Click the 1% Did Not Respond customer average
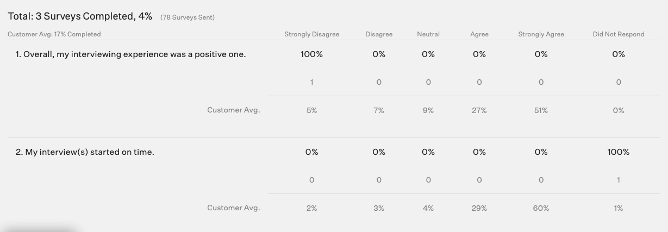Screen dimensions: 668x232 (619, 208)
